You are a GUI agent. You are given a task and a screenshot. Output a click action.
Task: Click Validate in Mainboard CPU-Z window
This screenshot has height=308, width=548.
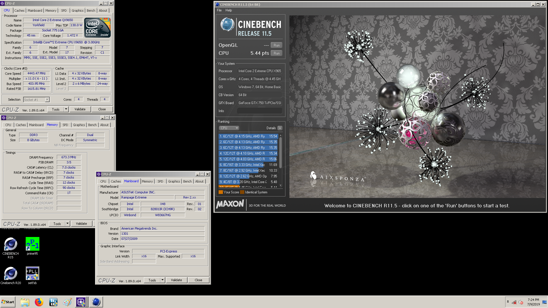point(176,280)
